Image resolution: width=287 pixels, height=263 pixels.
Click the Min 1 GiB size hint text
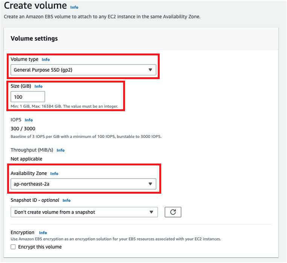click(64, 106)
